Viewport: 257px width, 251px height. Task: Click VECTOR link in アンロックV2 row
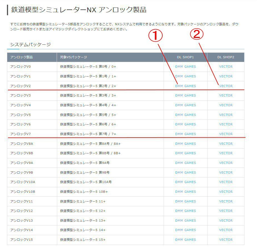click(x=226, y=86)
